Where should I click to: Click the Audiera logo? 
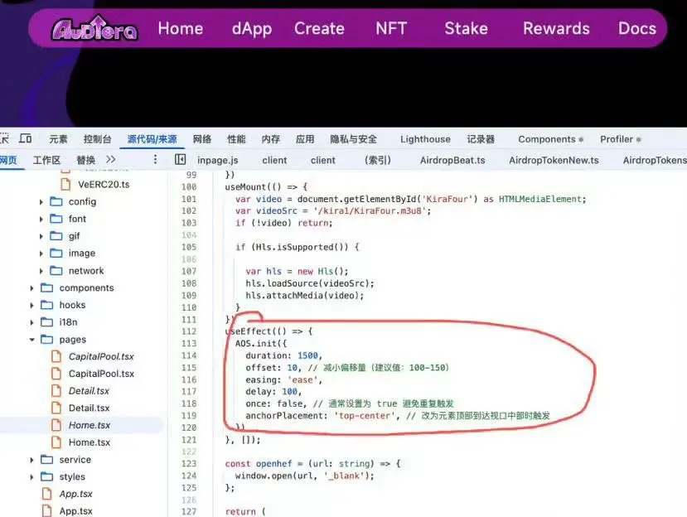94,28
